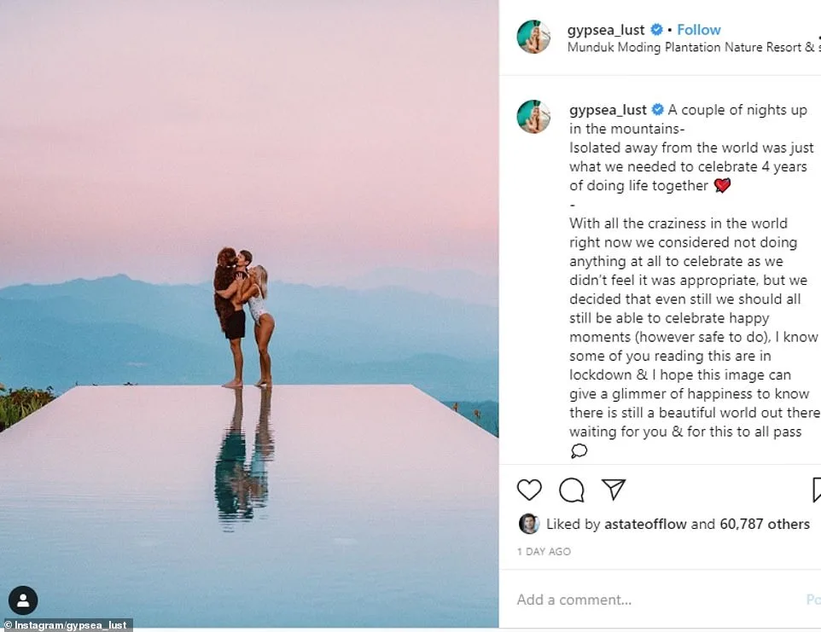Click the Post comment button
The height and width of the screenshot is (632, 821).
pyautogui.click(x=813, y=600)
